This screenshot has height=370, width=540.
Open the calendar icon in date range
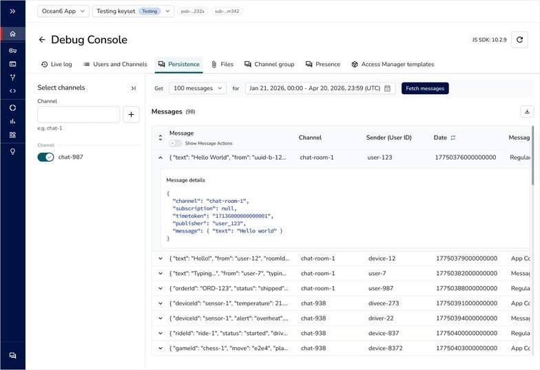click(387, 88)
